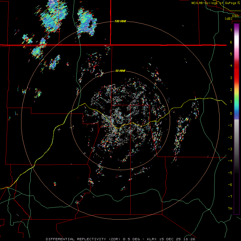Click the 0 value on the dB scale
Screen dimensions: 241x241
pyautogui.click(x=231, y=114)
